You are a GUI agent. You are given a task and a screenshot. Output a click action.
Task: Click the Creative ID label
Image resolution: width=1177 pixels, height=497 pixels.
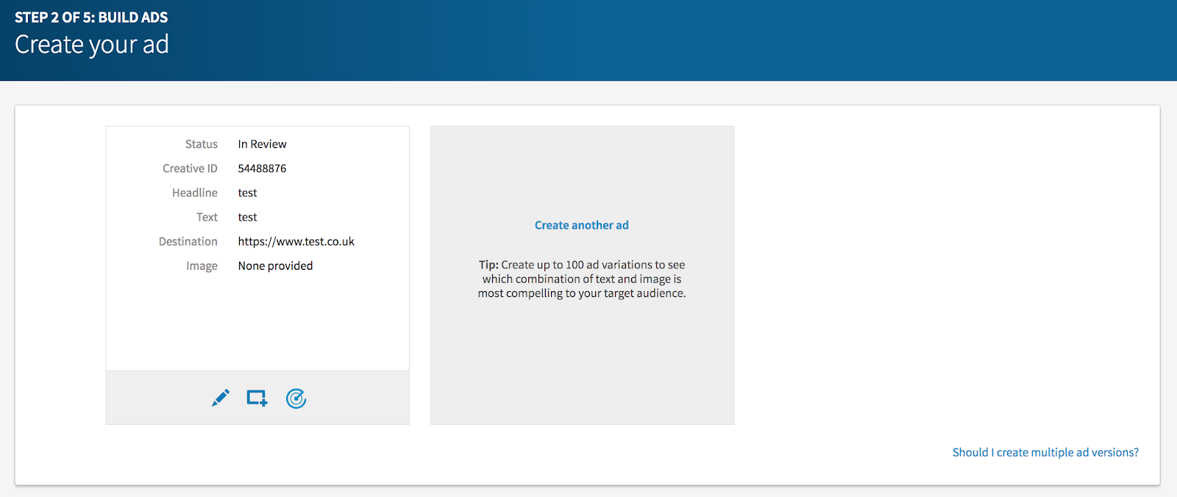[x=190, y=168]
